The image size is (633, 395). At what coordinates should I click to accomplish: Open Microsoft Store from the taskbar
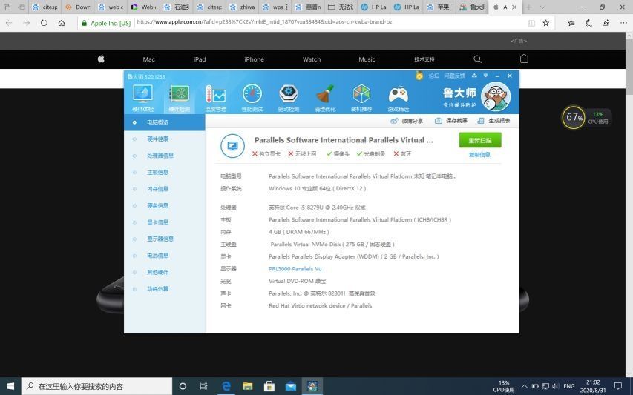click(x=269, y=386)
